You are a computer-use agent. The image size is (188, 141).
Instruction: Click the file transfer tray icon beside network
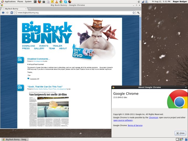coord(147,2)
